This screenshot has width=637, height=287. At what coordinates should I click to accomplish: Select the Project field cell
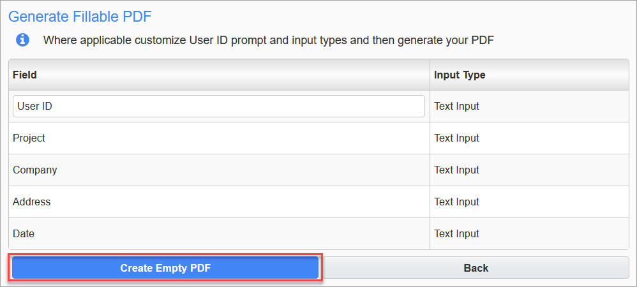click(x=29, y=138)
